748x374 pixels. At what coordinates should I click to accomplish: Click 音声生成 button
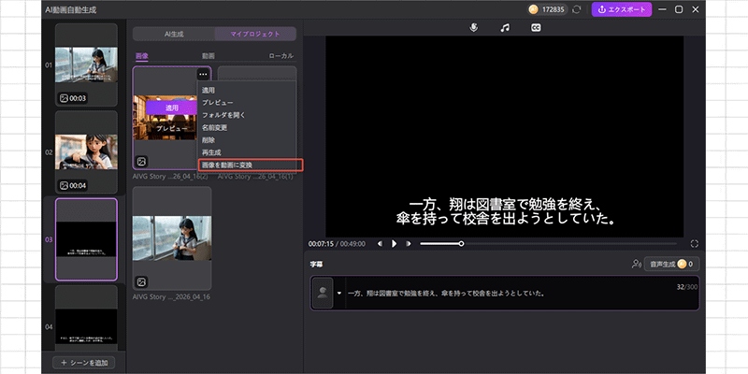[671, 264]
